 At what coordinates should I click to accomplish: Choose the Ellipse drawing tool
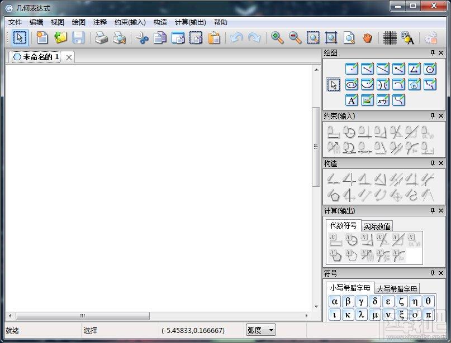tap(352, 84)
